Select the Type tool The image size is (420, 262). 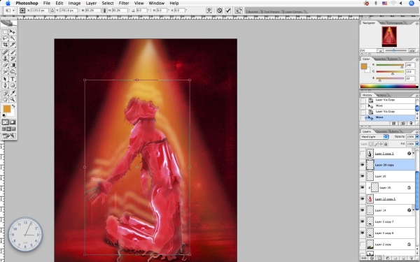[13, 79]
